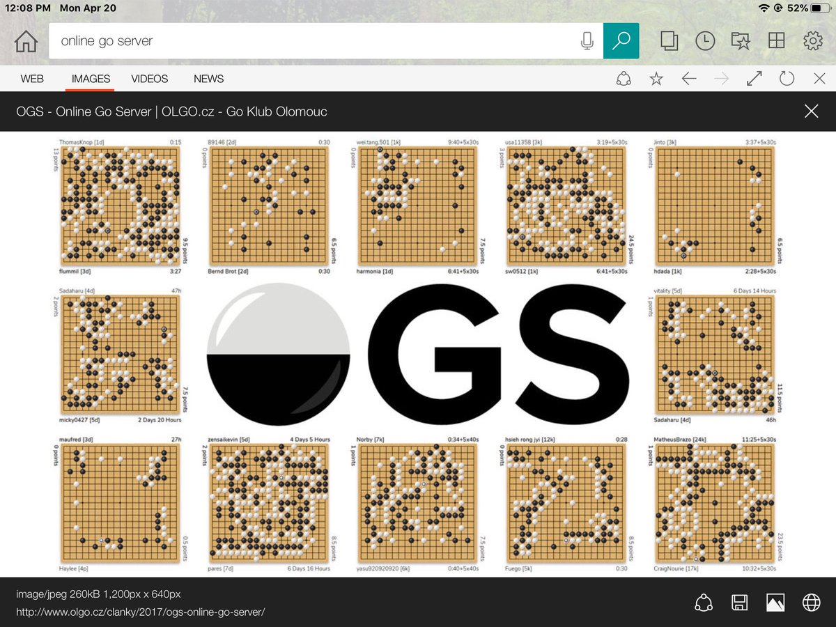836x627 pixels.
Task: Open the image-only view icon in bottom bar
Action: [x=775, y=603]
